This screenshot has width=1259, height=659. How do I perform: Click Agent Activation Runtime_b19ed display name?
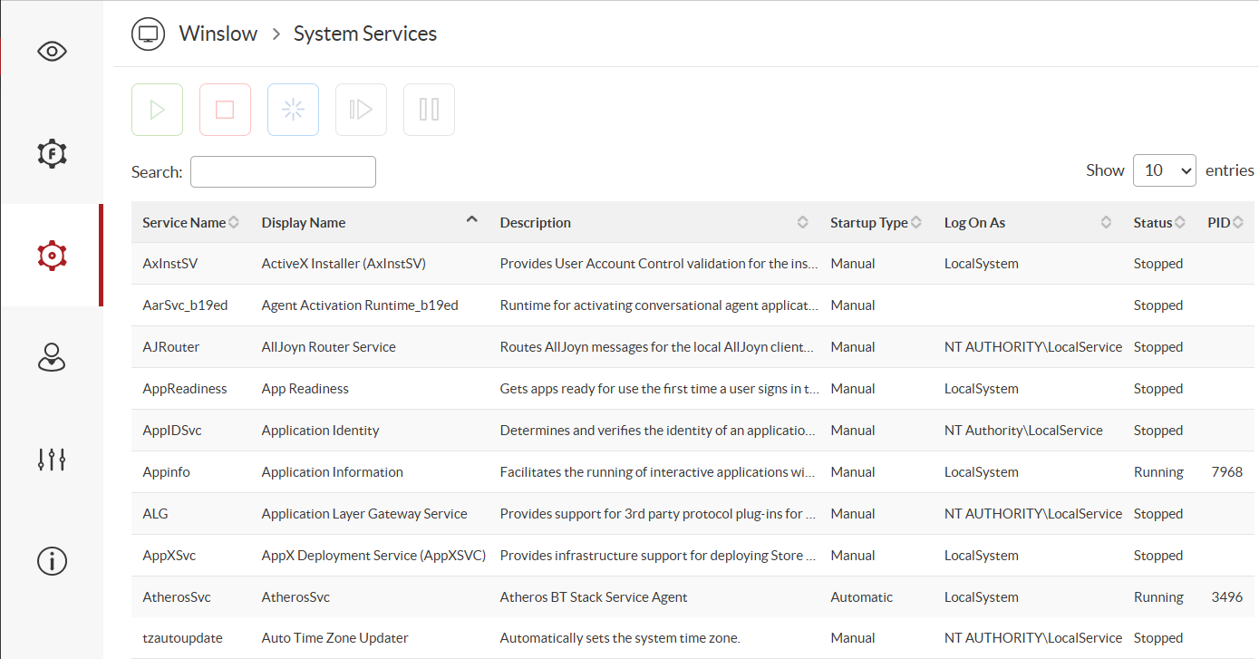pyautogui.click(x=360, y=305)
